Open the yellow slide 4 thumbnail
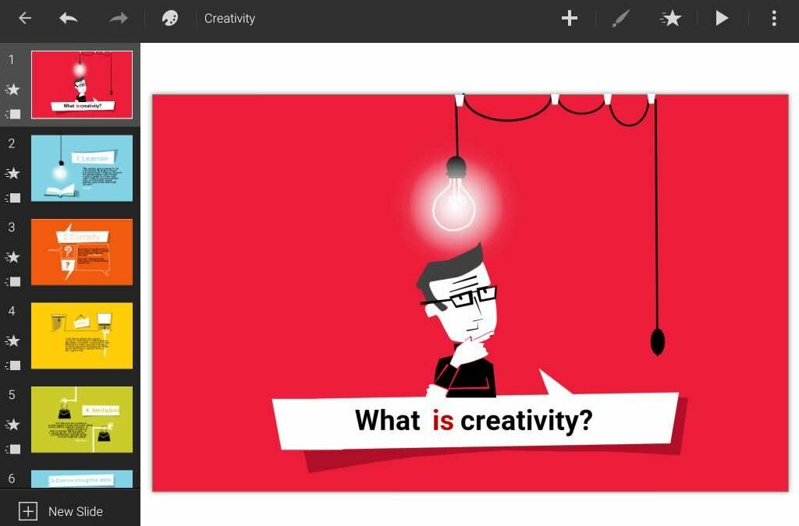 [82, 336]
